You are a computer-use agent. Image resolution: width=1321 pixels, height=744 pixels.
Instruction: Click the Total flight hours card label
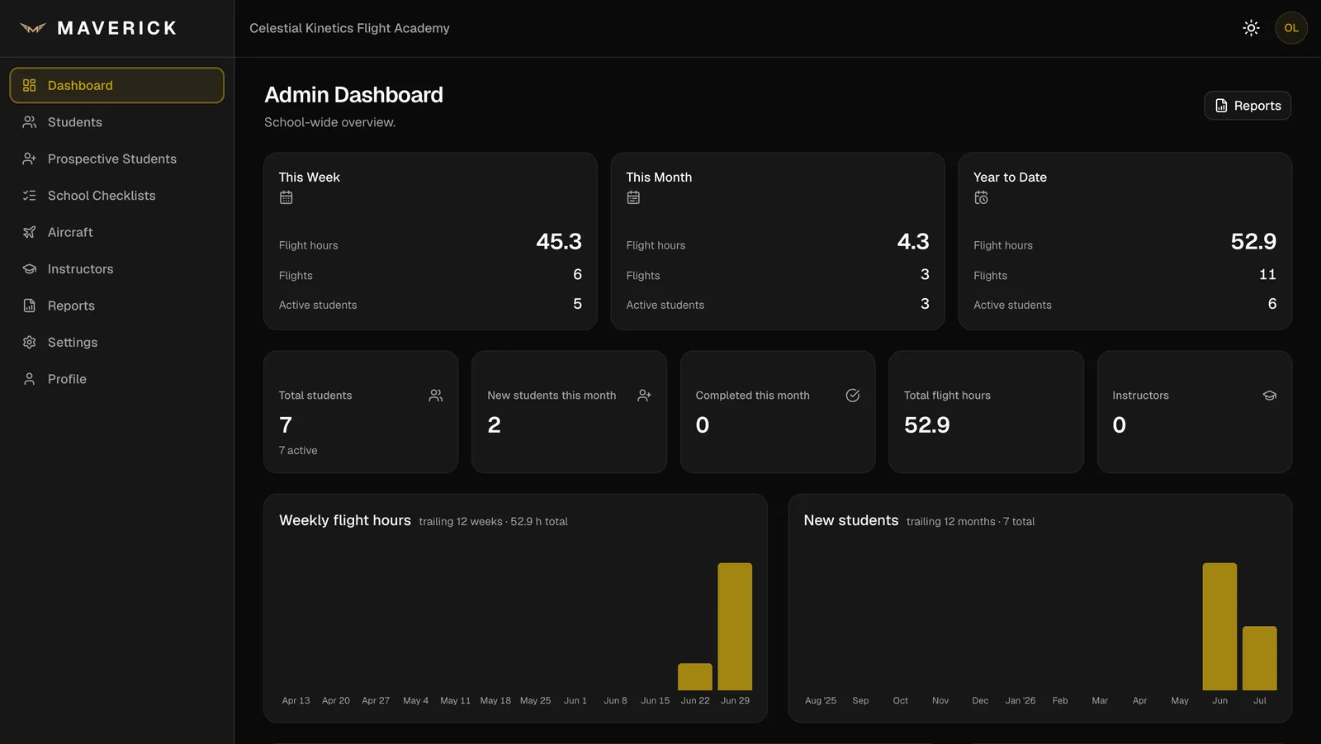point(947,396)
